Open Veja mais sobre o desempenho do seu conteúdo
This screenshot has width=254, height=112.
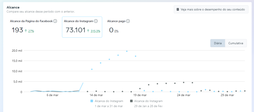tap(211, 9)
